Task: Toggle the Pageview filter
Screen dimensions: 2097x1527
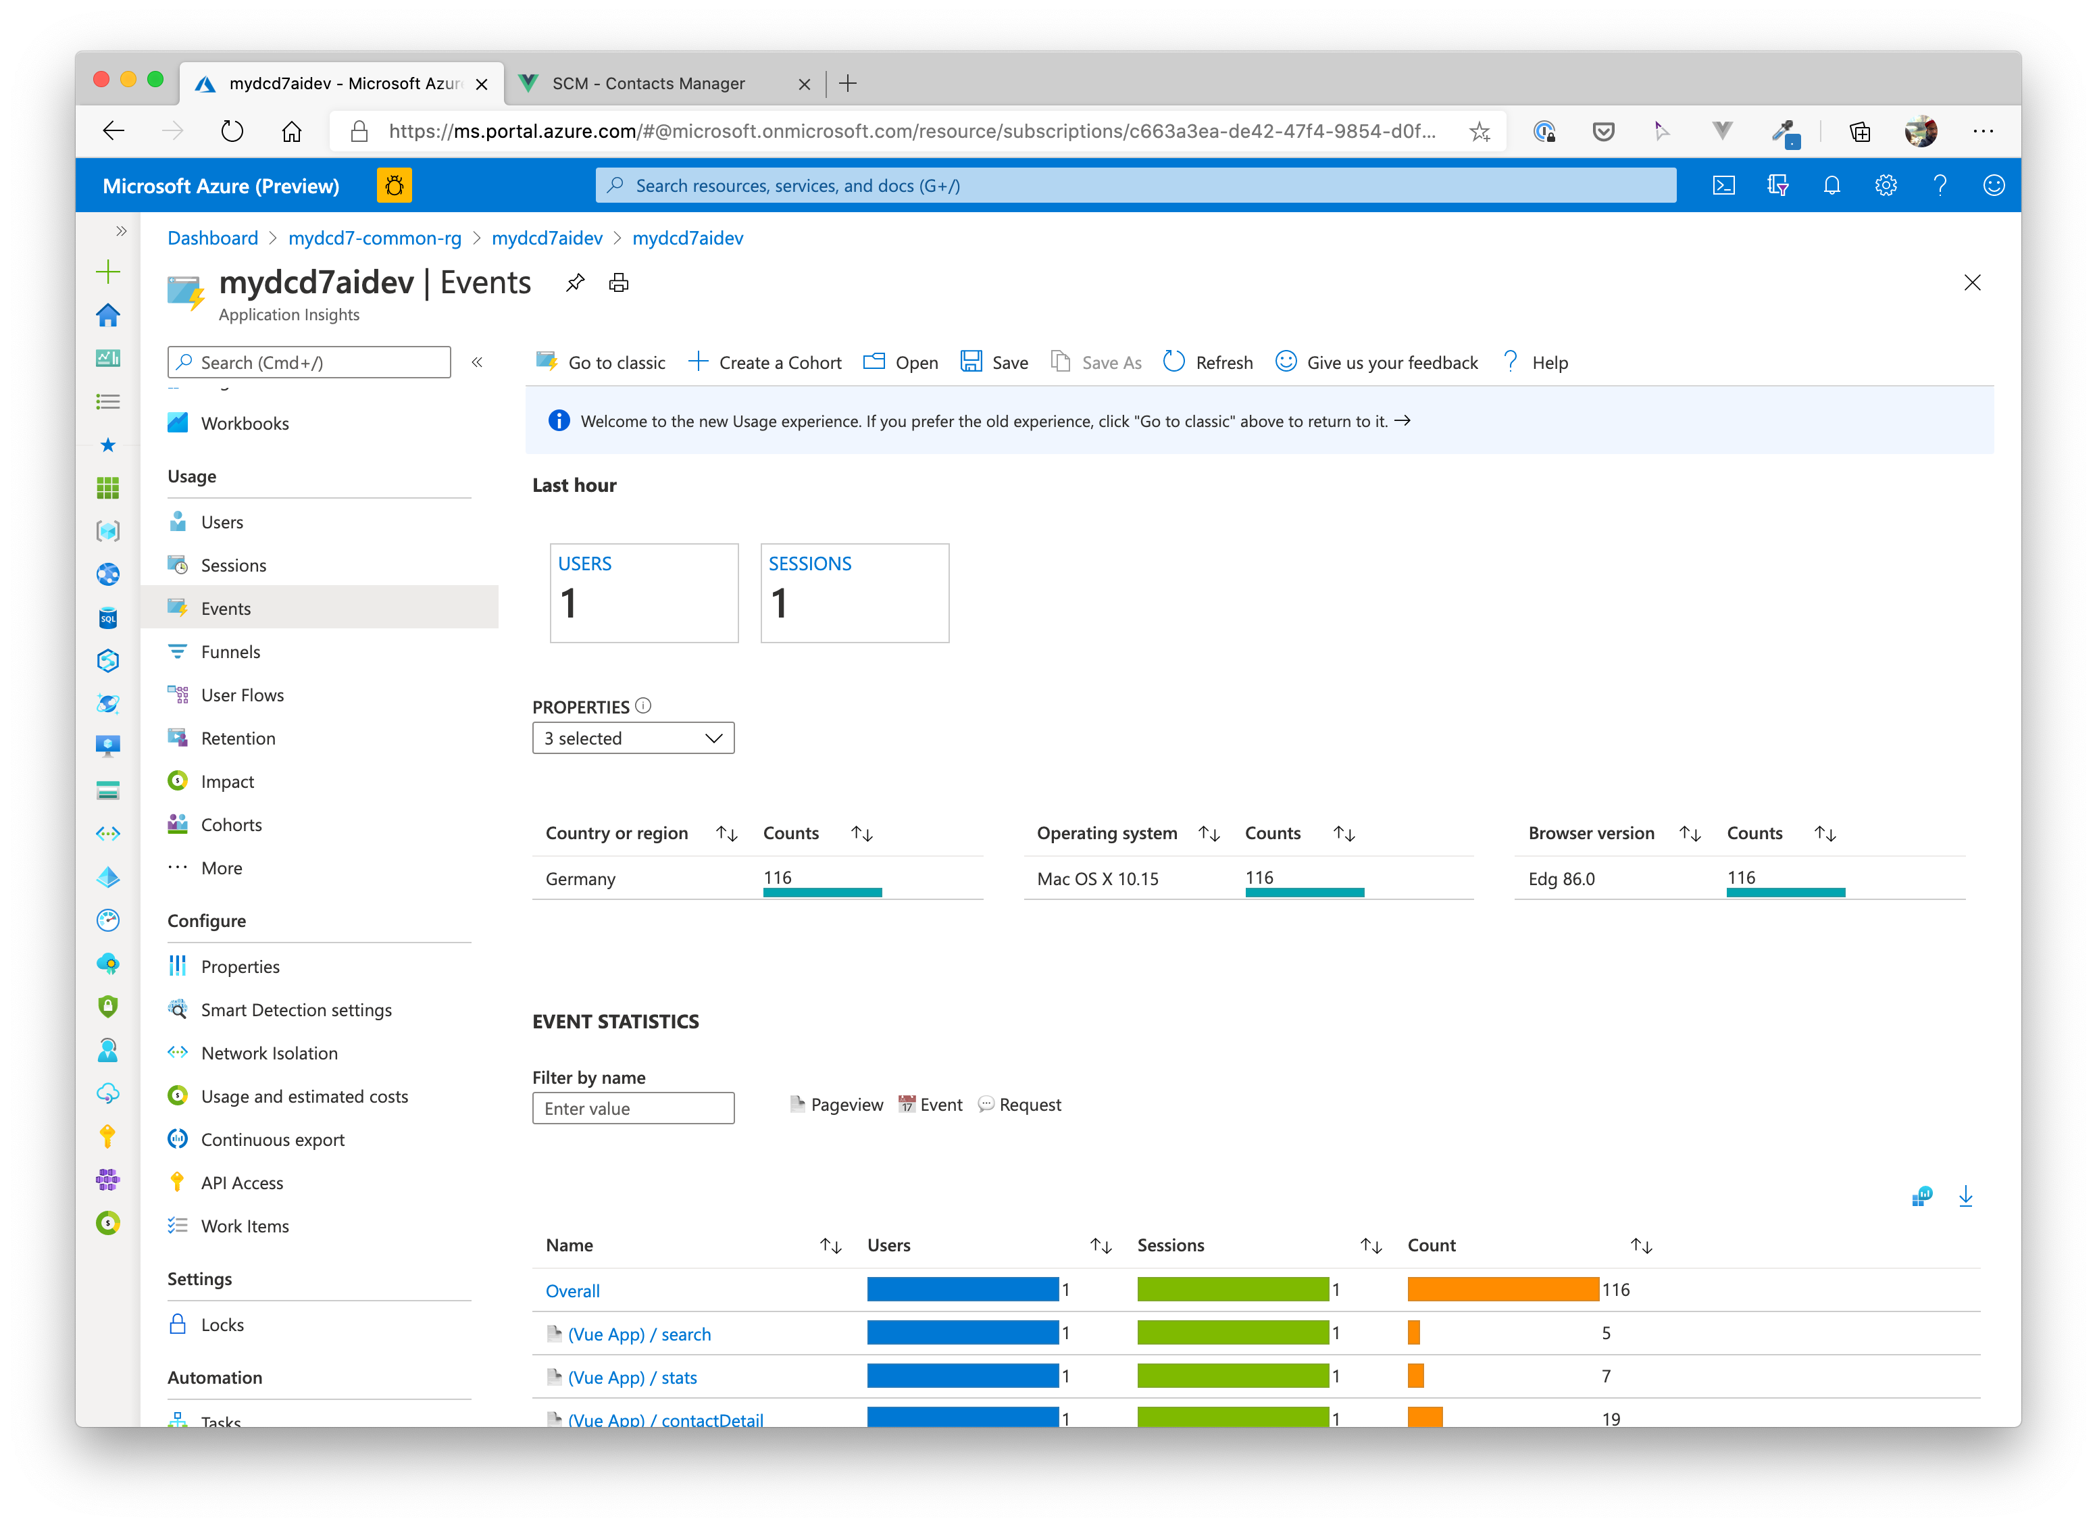Action: coord(837,1105)
